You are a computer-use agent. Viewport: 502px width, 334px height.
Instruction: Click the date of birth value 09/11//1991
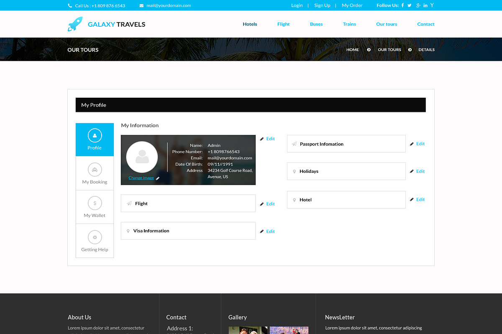220,164
